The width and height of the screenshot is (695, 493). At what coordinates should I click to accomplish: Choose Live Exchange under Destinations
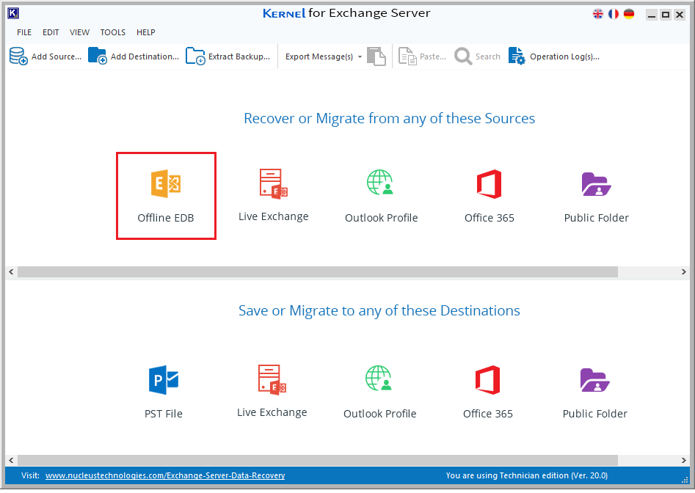272,391
